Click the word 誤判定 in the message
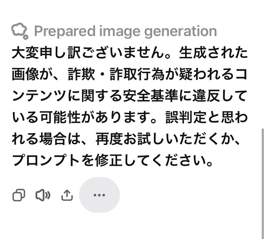Screen dimensions: 266x239 tap(186, 117)
